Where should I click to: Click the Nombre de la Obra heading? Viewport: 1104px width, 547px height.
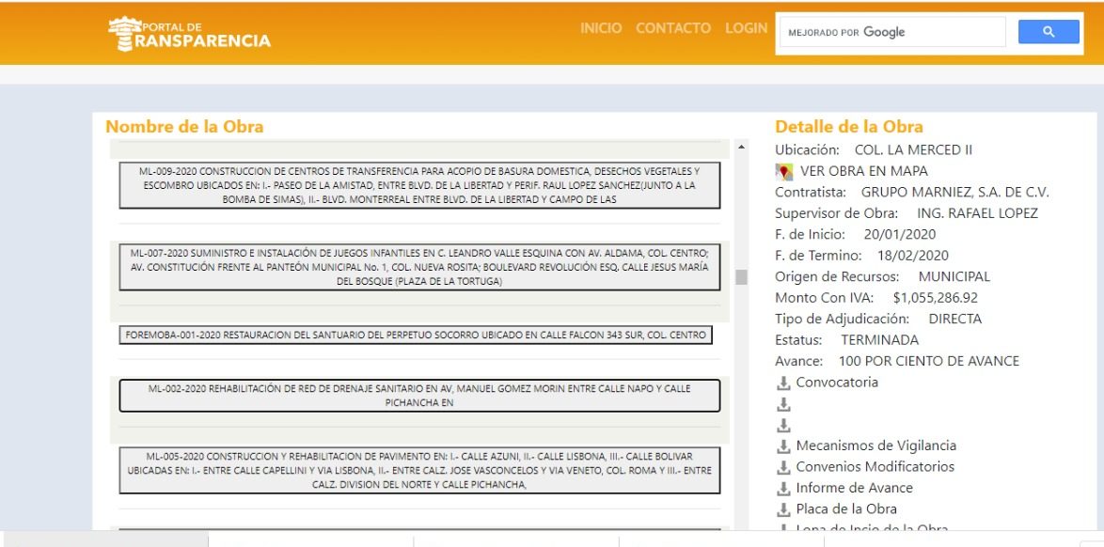tap(184, 127)
